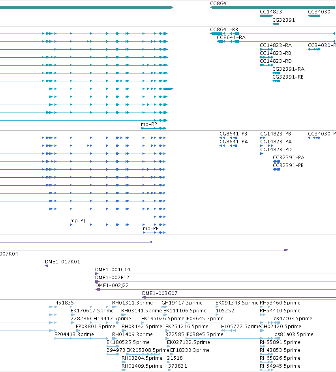Select BAC clone DME1-003G07
This screenshot has height=372, width=336.
239,297
